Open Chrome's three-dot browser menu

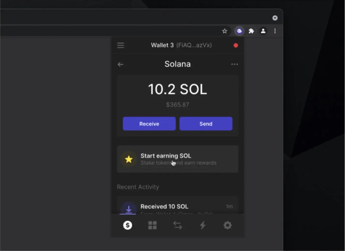[275, 31]
